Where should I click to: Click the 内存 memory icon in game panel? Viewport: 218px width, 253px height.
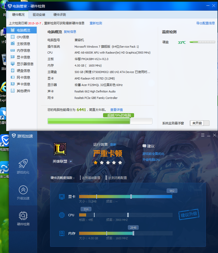click(62, 233)
